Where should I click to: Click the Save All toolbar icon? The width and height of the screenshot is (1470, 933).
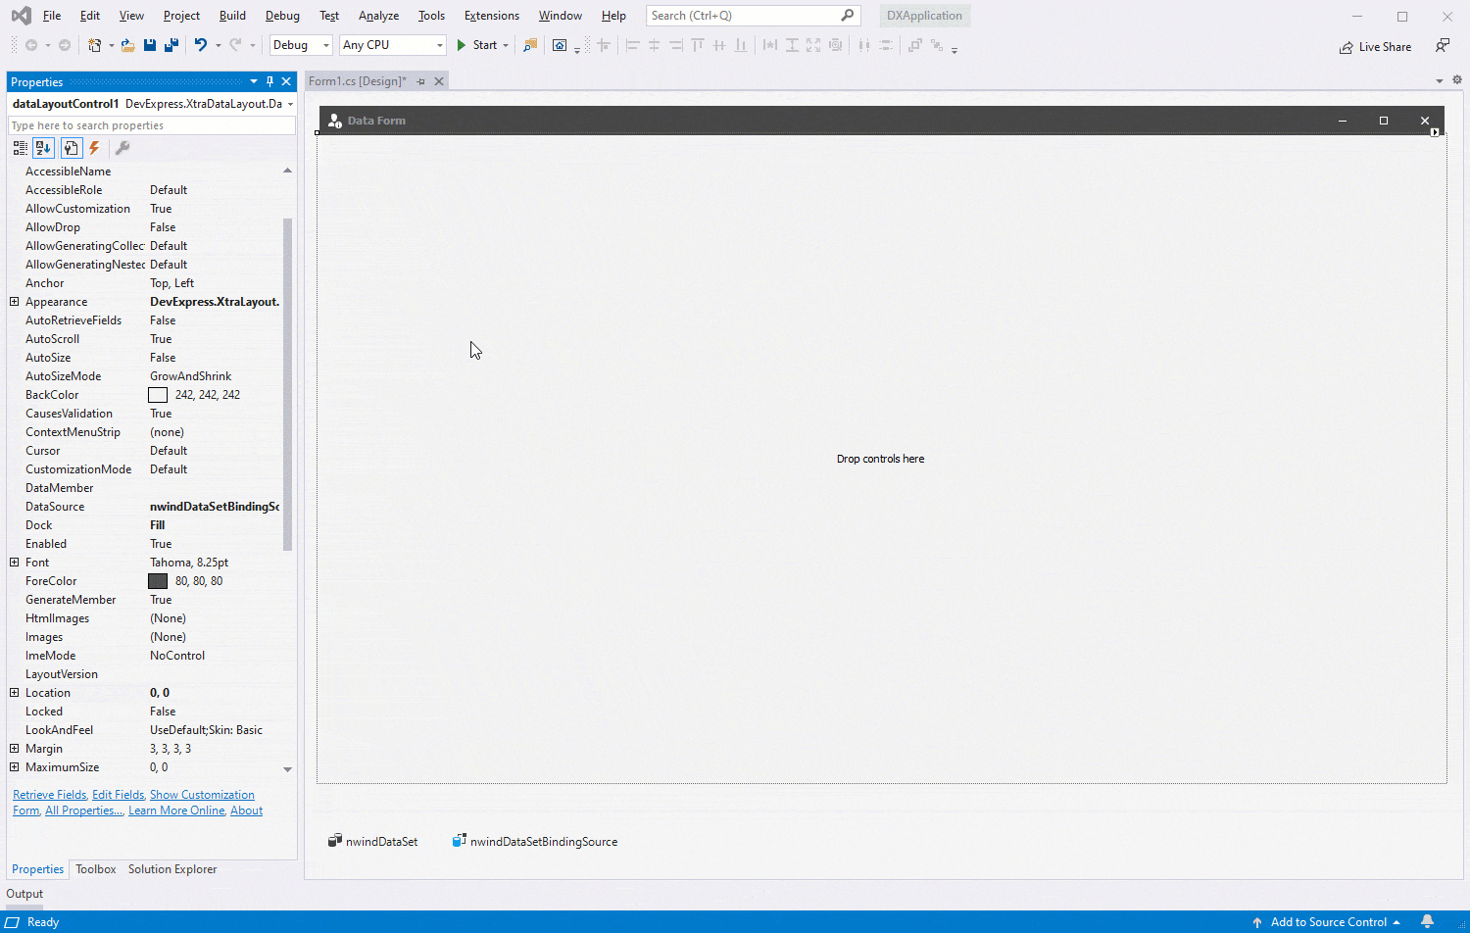tap(171, 45)
